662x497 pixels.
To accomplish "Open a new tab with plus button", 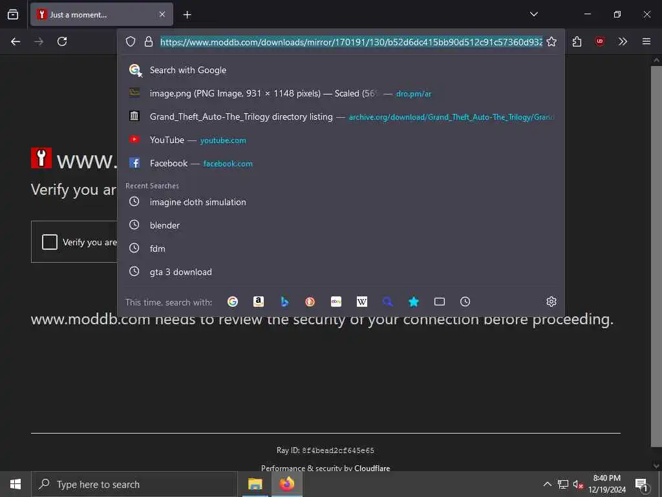I will pos(187,15).
